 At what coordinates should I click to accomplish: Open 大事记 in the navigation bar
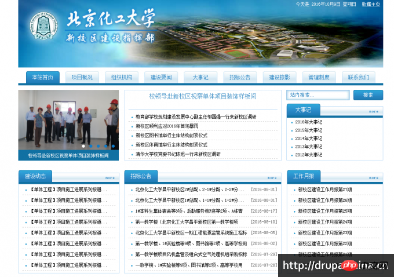point(200,77)
